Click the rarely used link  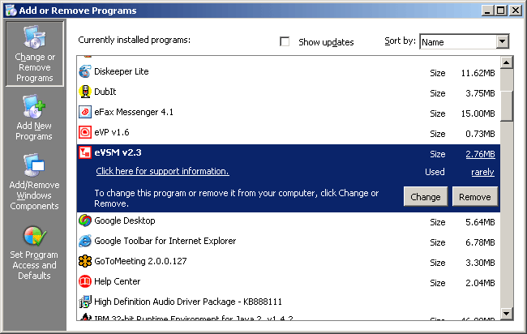click(482, 172)
